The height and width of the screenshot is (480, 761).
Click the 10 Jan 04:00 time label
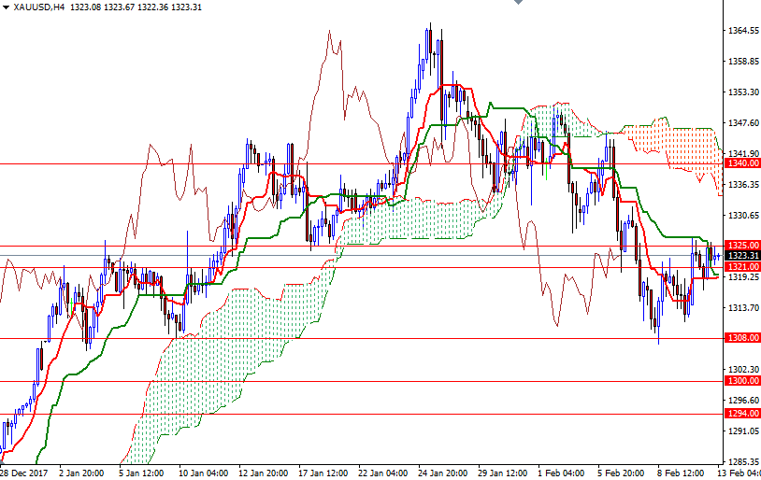[x=204, y=473]
